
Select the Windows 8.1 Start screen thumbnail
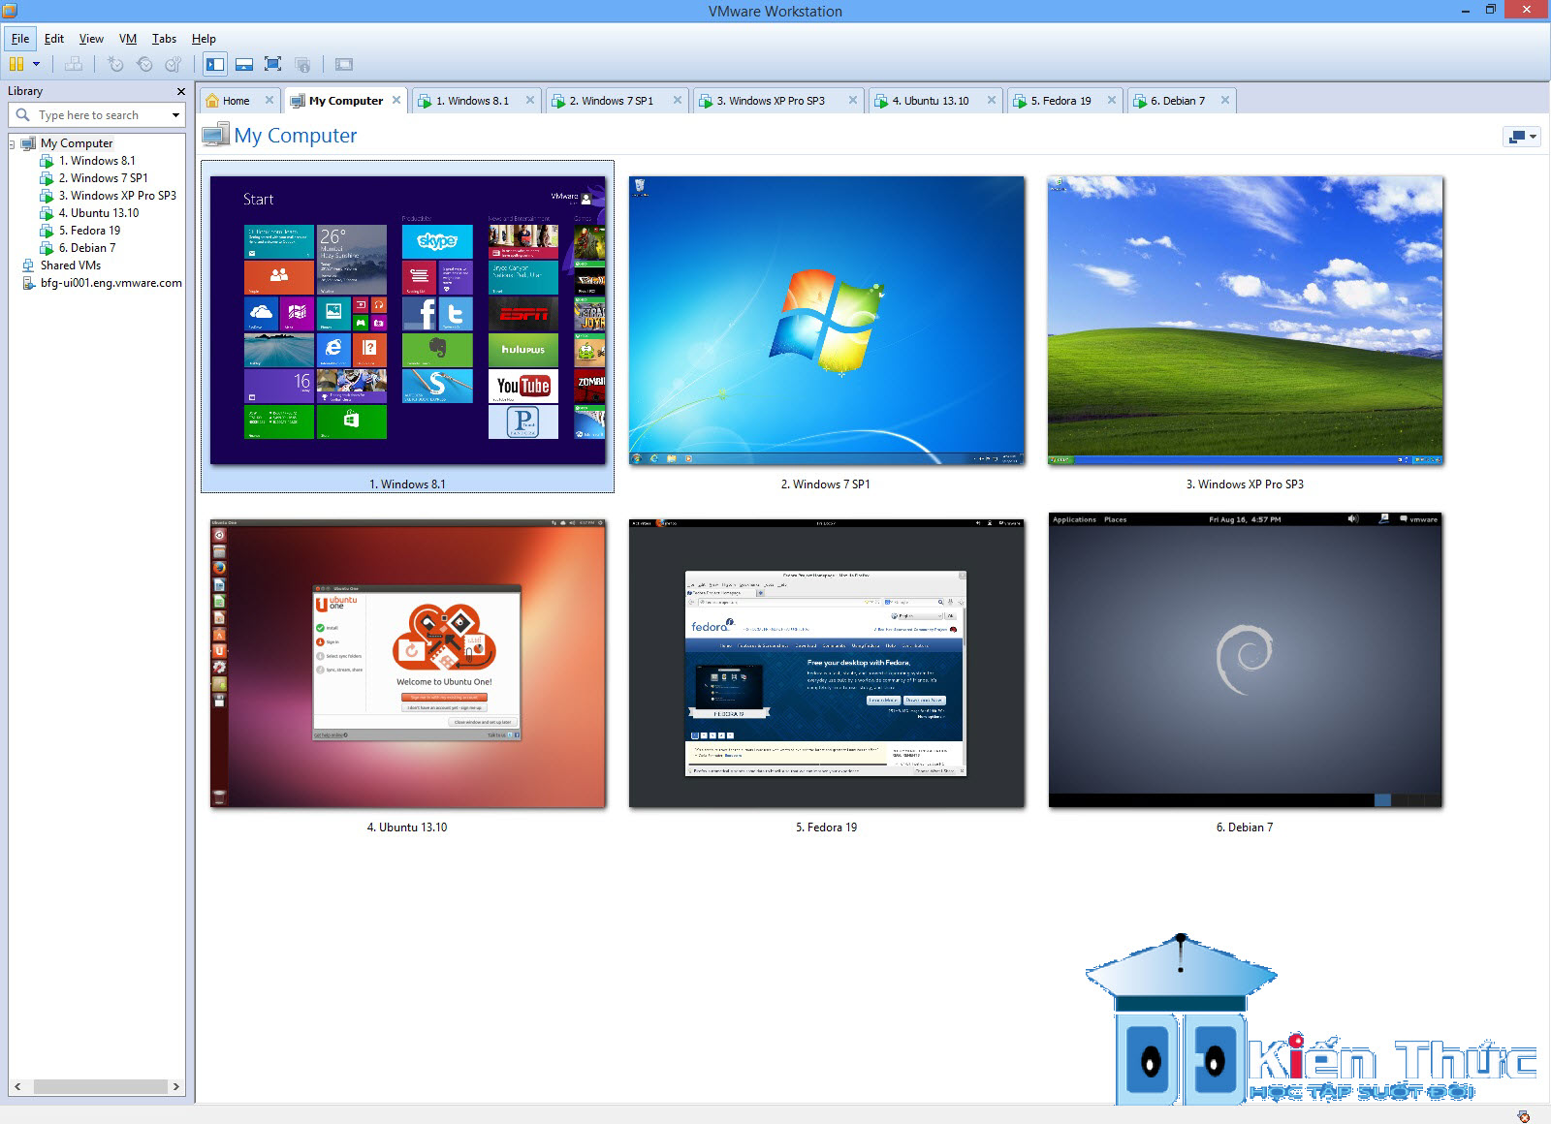pyautogui.click(x=408, y=321)
